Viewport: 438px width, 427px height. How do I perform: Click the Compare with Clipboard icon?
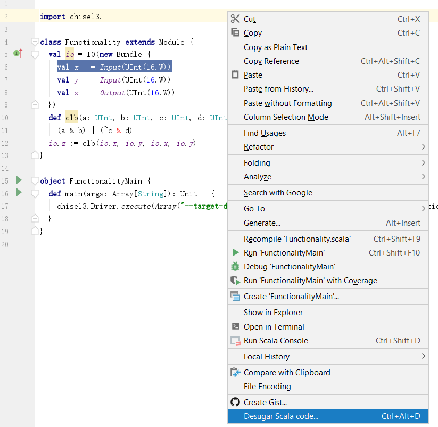tap(235, 373)
